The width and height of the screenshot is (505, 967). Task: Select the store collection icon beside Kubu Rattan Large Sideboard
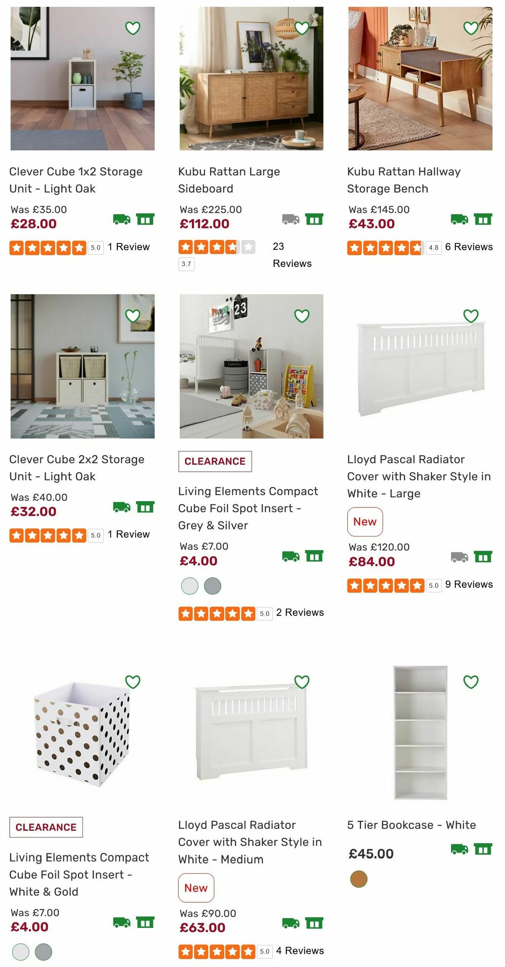[314, 218]
